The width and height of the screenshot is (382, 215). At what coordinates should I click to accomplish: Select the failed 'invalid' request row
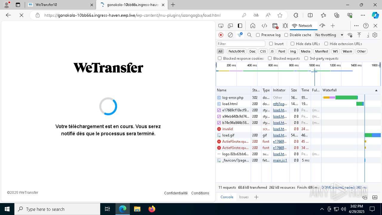click(x=298, y=129)
